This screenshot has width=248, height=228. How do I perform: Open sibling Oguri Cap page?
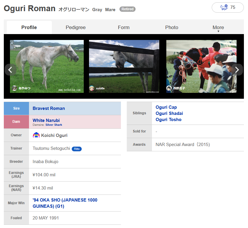[x=166, y=107]
